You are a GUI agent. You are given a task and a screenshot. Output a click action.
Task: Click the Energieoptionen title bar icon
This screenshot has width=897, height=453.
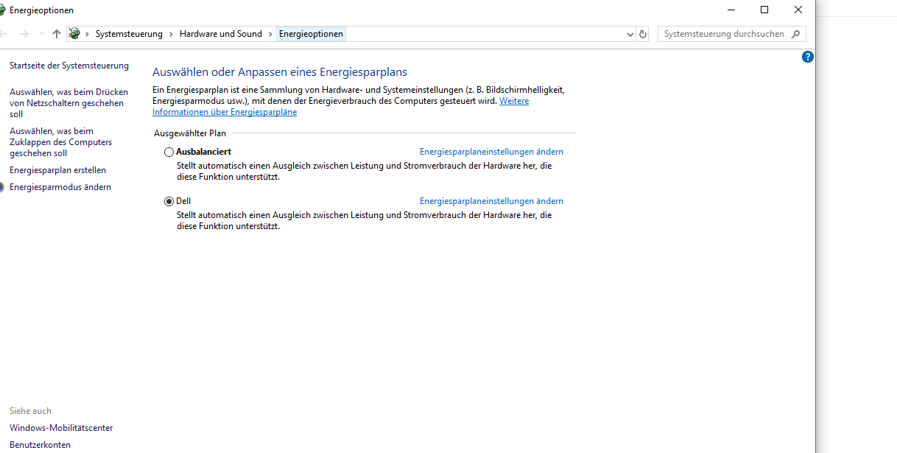click(2, 10)
